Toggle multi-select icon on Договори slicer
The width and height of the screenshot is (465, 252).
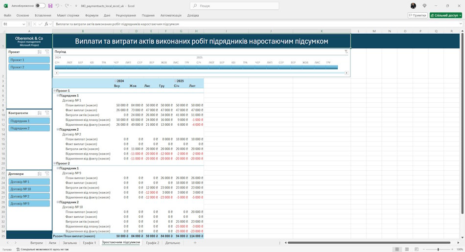40,174
